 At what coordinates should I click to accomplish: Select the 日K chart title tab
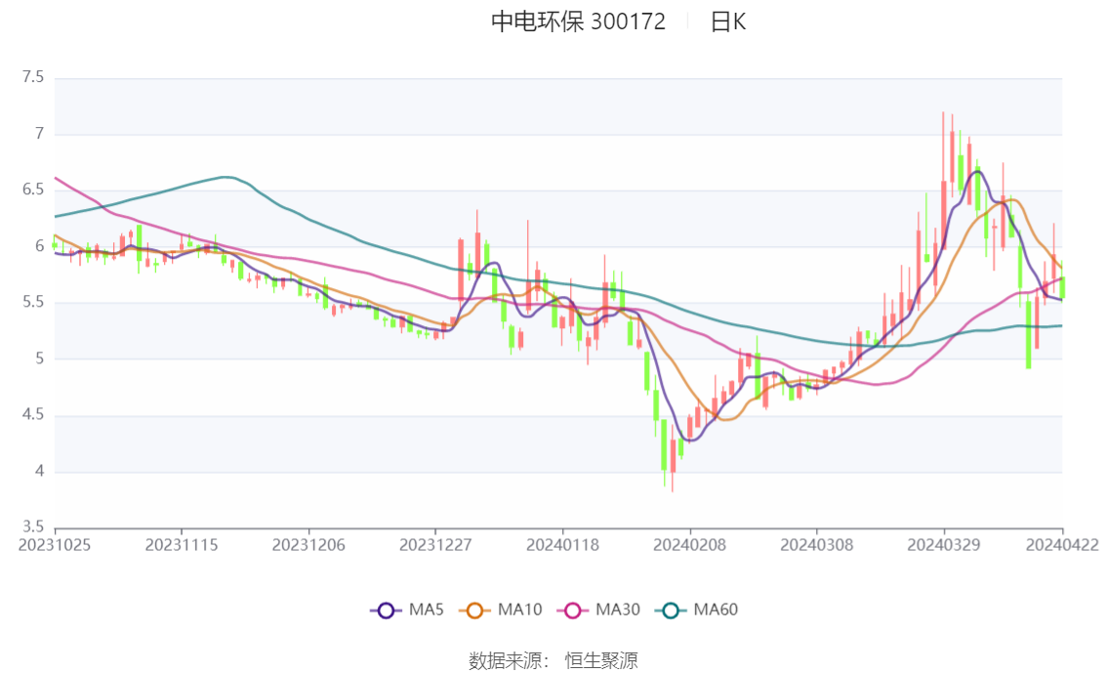click(728, 21)
